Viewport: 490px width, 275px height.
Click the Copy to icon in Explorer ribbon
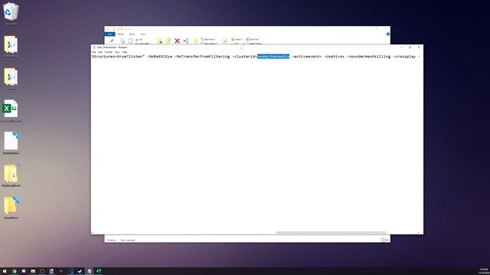click(168, 40)
